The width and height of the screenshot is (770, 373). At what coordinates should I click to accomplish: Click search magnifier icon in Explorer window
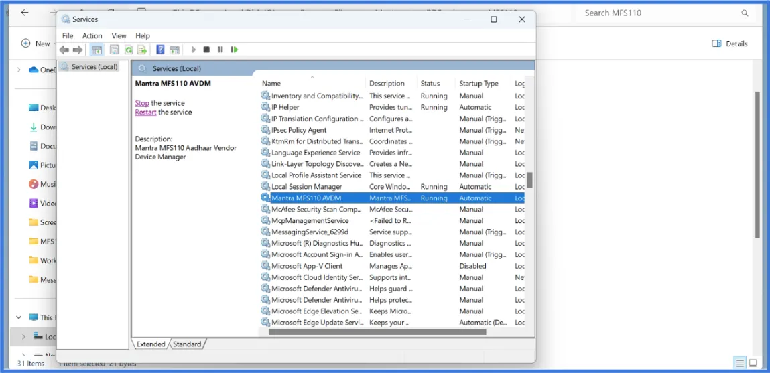tap(745, 13)
